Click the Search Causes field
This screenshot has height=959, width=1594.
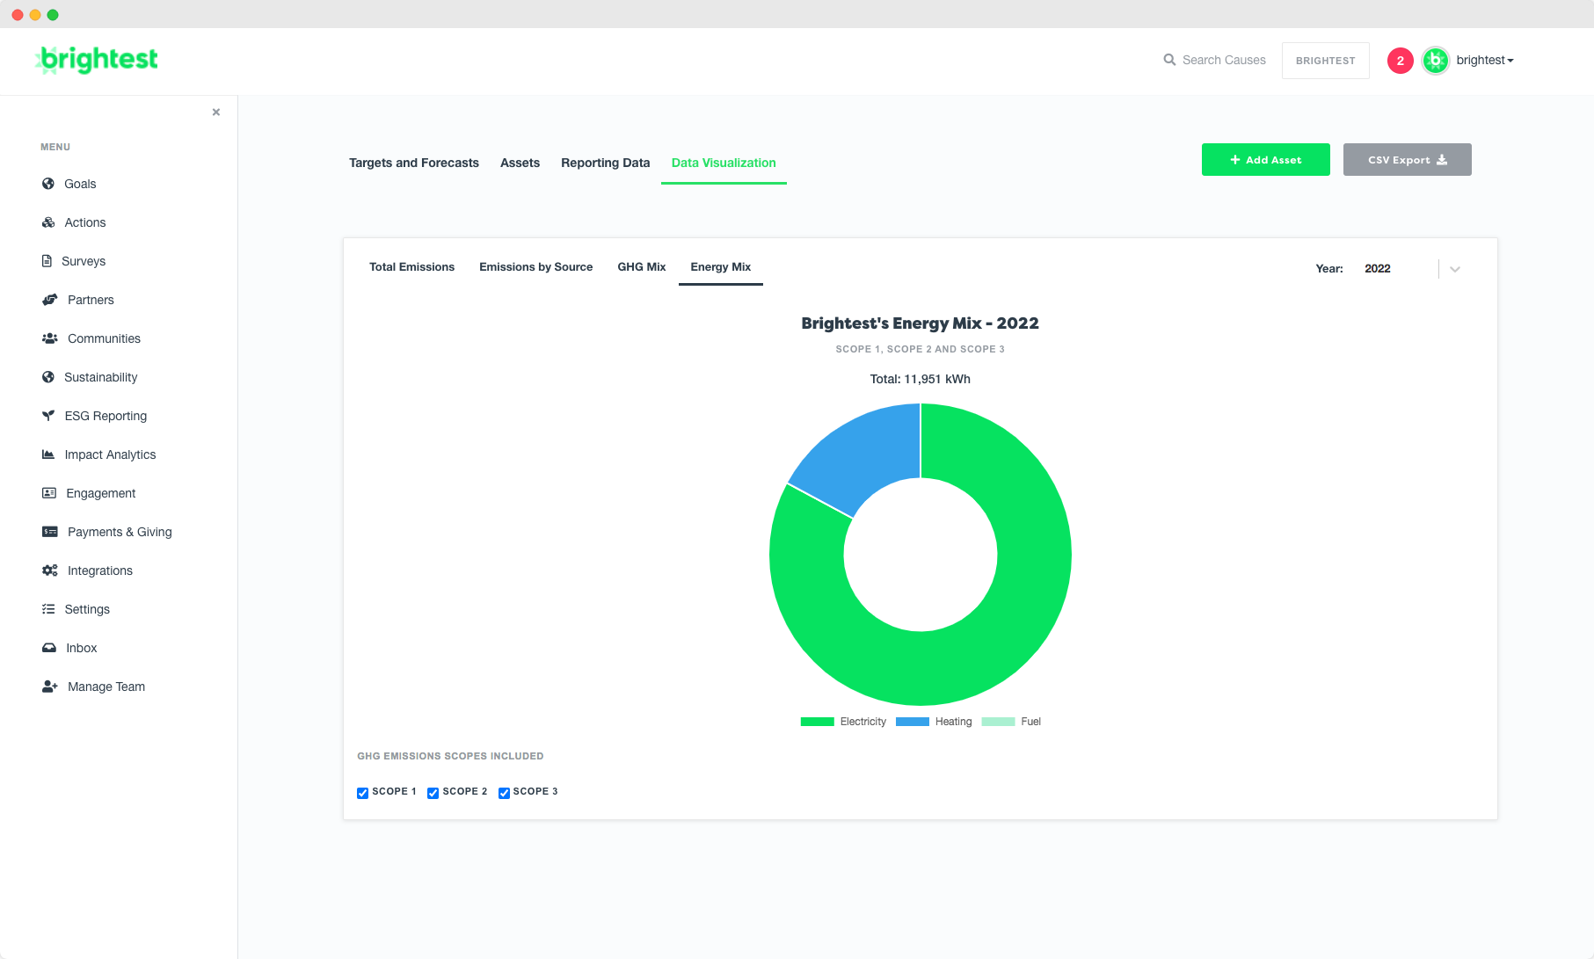click(x=1224, y=60)
